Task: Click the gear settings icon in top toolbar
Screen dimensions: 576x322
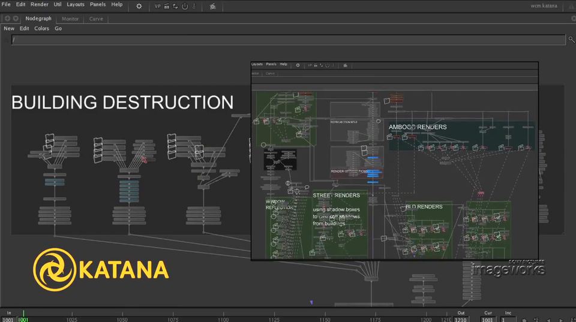Action: 139,6
